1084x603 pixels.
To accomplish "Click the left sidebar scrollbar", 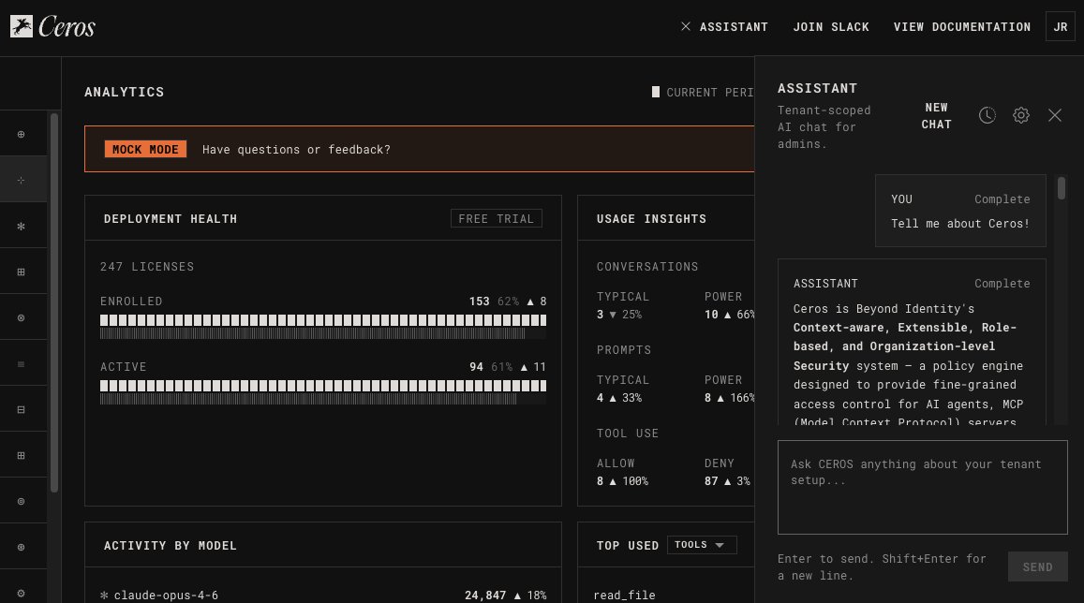I will tap(54, 302).
